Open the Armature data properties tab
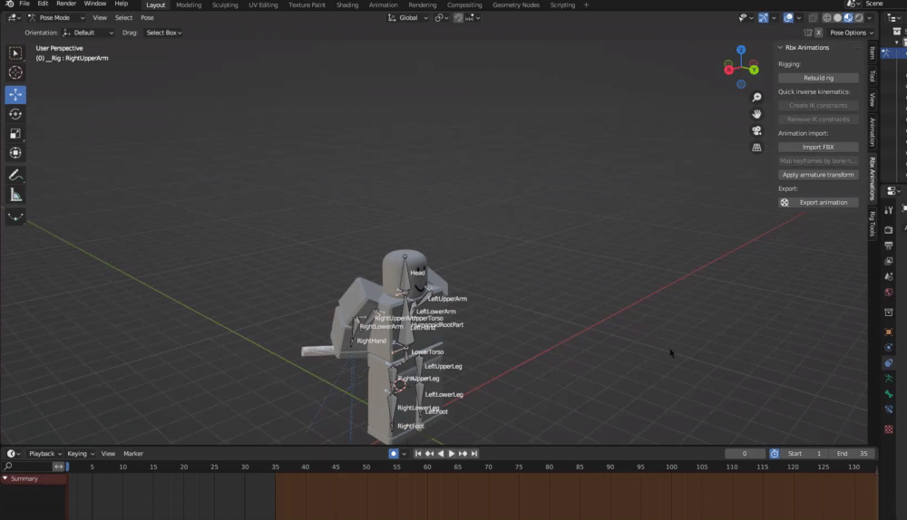Viewport: 907px width, 520px height. click(889, 379)
